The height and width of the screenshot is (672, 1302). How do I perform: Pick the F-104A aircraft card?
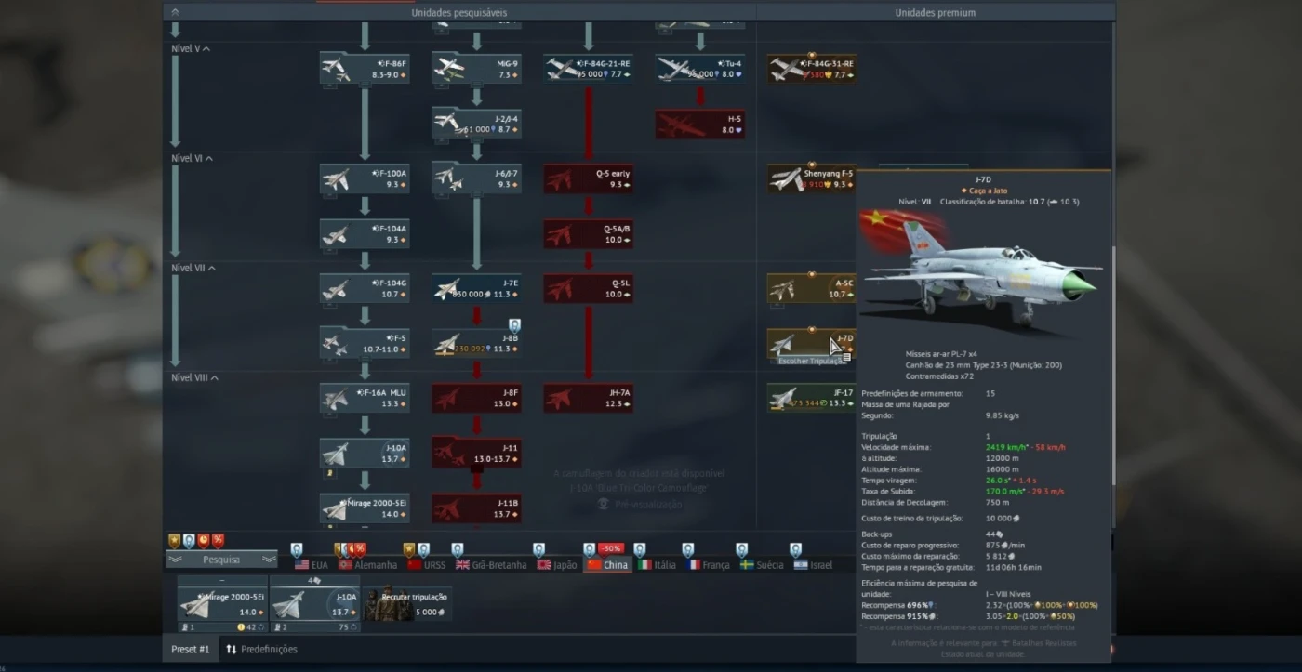point(365,233)
